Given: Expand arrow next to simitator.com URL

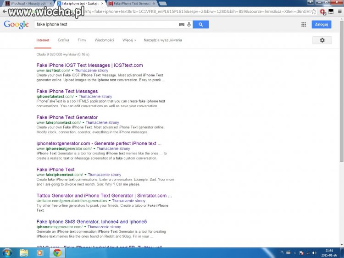Looking at the screenshot, I should pos(110,201).
